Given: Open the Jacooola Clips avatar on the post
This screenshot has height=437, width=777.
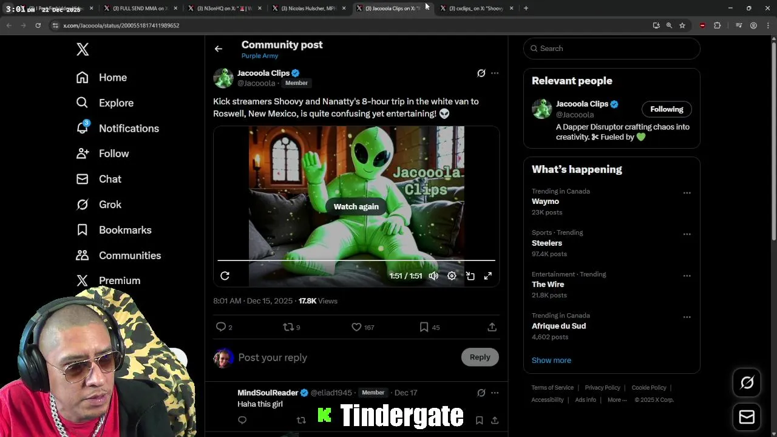Looking at the screenshot, I should click(x=223, y=78).
